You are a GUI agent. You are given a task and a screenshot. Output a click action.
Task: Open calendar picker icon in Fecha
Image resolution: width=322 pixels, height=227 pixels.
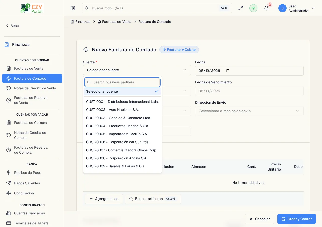[228, 71]
